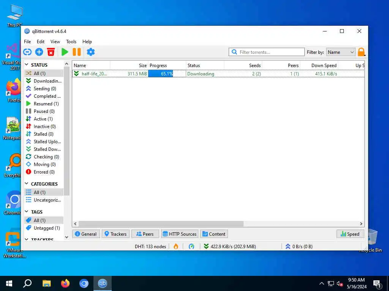
Task: Sort by the Down Speed column header
Action: pos(319,65)
